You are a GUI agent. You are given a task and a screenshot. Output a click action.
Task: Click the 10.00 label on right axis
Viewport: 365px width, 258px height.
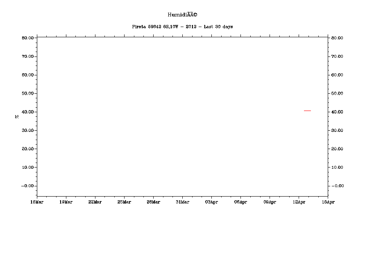click(x=338, y=167)
